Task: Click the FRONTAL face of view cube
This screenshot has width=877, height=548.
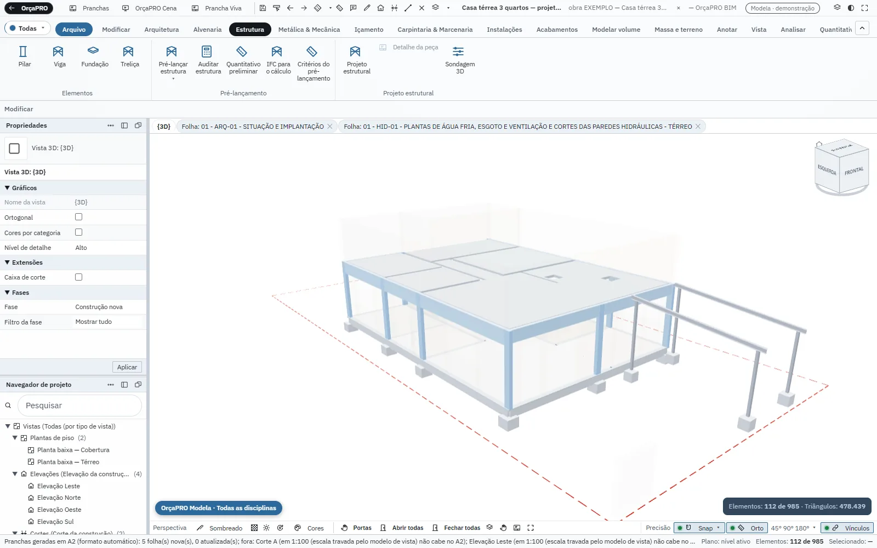Action: (x=854, y=171)
